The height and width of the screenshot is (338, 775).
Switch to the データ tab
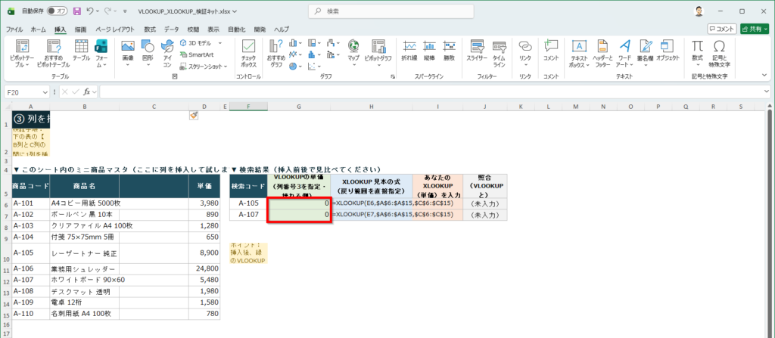click(x=172, y=29)
